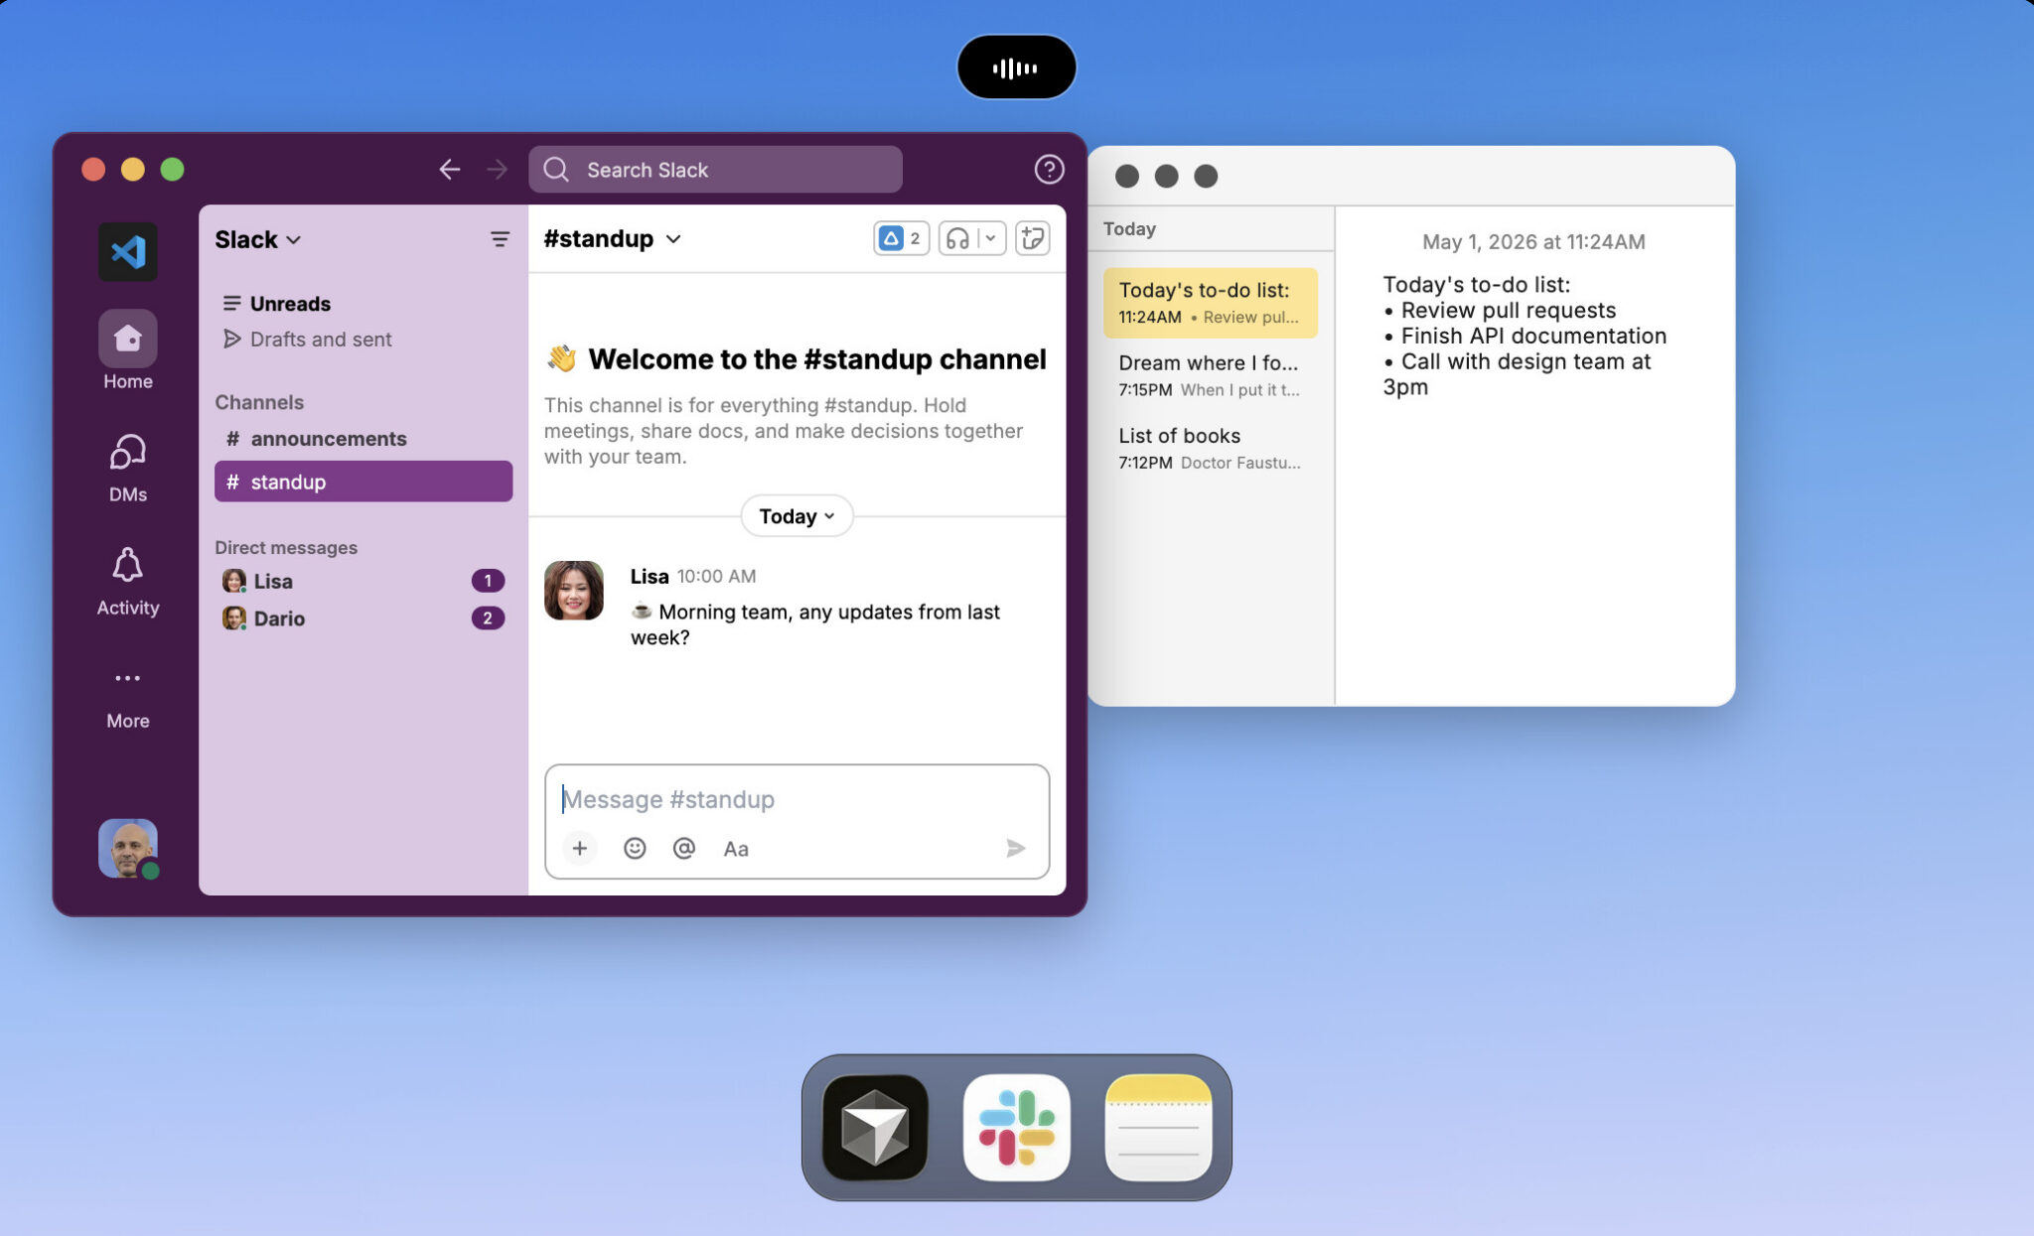
Task: Open Notes from the Dock
Action: (x=1158, y=1128)
